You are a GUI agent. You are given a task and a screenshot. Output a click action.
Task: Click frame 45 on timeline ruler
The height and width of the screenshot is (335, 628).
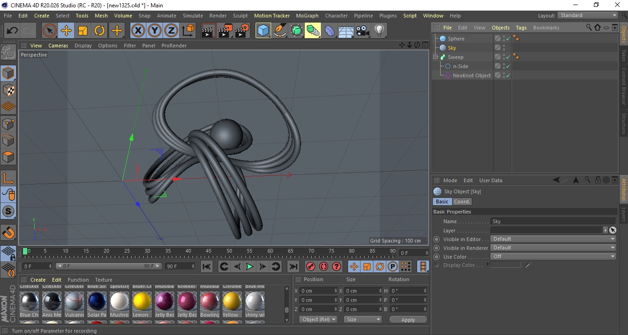coord(209,252)
